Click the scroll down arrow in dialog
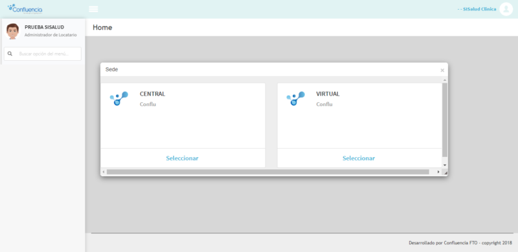 445,165
